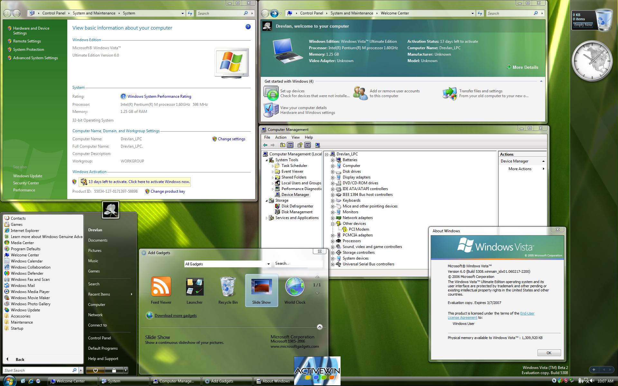Click the Change product key link
The width and height of the screenshot is (618, 386).
[x=167, y=191]
